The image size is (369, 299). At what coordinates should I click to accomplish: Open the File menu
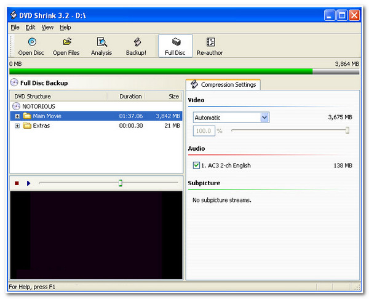point(15,27)
